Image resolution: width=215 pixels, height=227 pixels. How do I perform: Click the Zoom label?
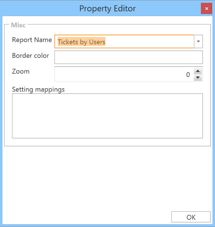21,72
